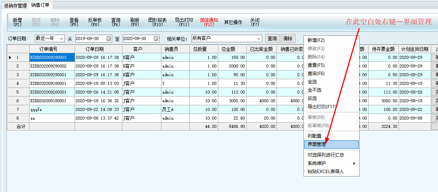Expand the 所有客户 customer dropdown
The image size is (438, 192).
pos(259,38)
